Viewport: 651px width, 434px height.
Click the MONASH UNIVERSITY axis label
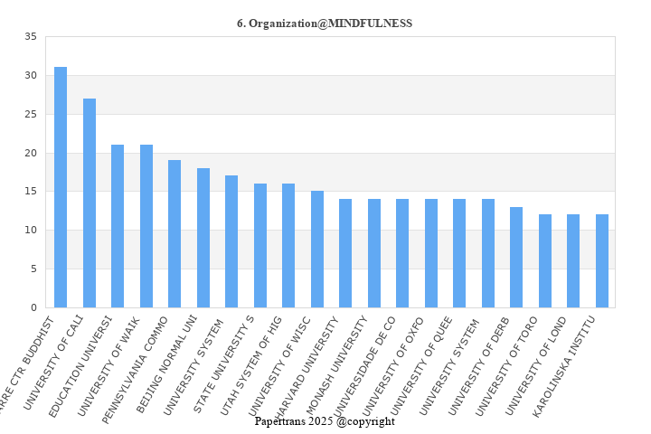tap(335, 367)
